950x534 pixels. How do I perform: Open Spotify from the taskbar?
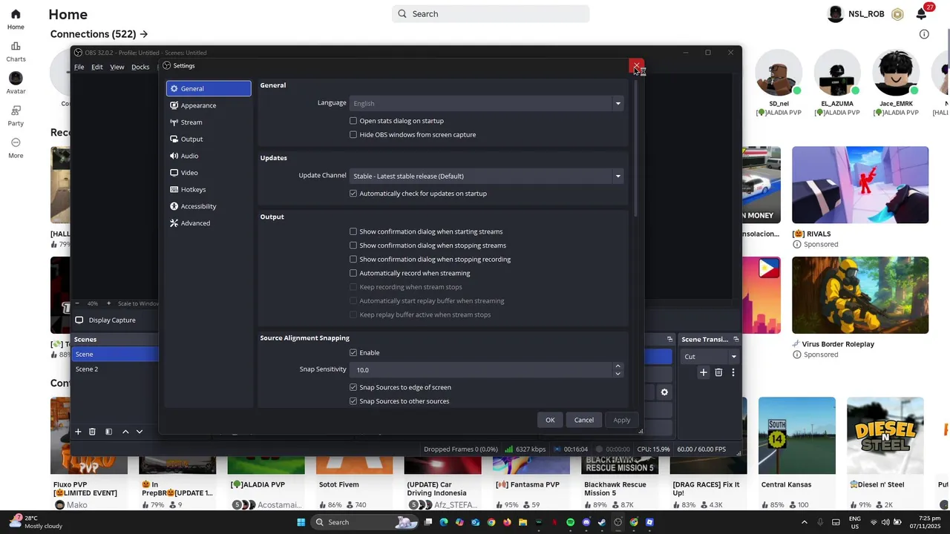[x=570, y=522]
